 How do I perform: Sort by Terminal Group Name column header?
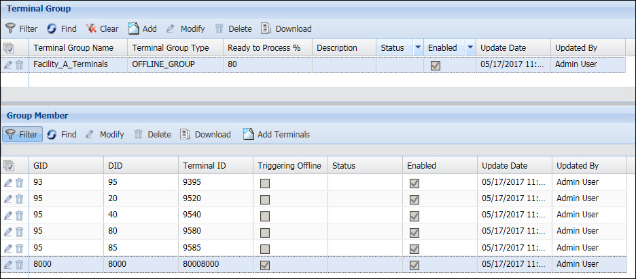(x=73, y=48)
